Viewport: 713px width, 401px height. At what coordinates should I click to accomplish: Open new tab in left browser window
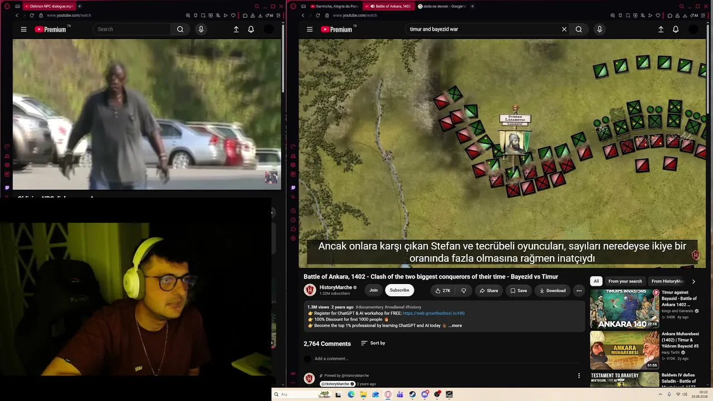(x=79, y=6)
